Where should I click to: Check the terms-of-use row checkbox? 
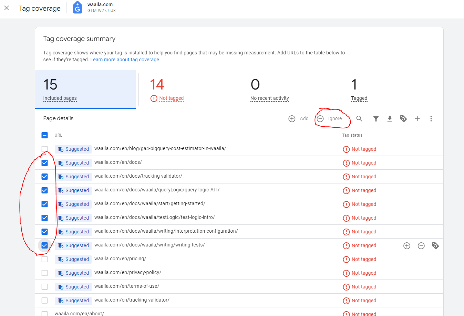[44, 287]
